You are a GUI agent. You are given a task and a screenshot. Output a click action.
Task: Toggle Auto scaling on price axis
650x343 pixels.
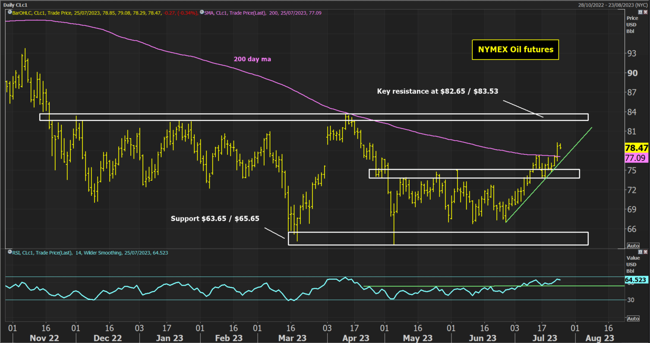[633, 245]
